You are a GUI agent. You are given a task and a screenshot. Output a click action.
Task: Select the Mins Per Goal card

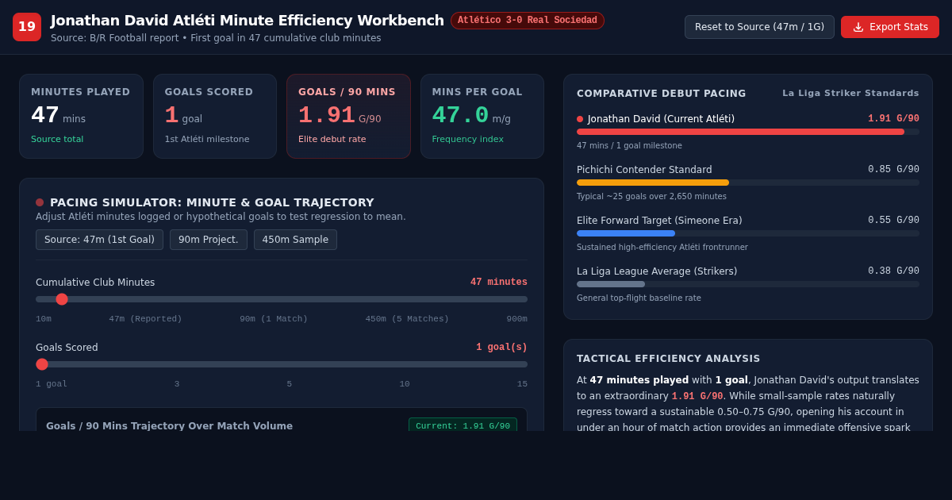(482, 116)
